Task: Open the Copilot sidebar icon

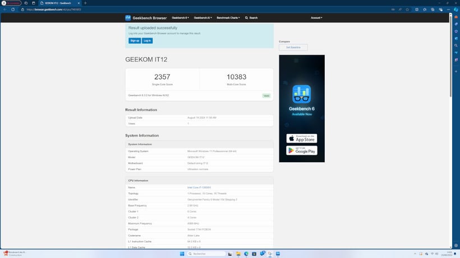Action: pyautogui.click(x=456, y=10)
